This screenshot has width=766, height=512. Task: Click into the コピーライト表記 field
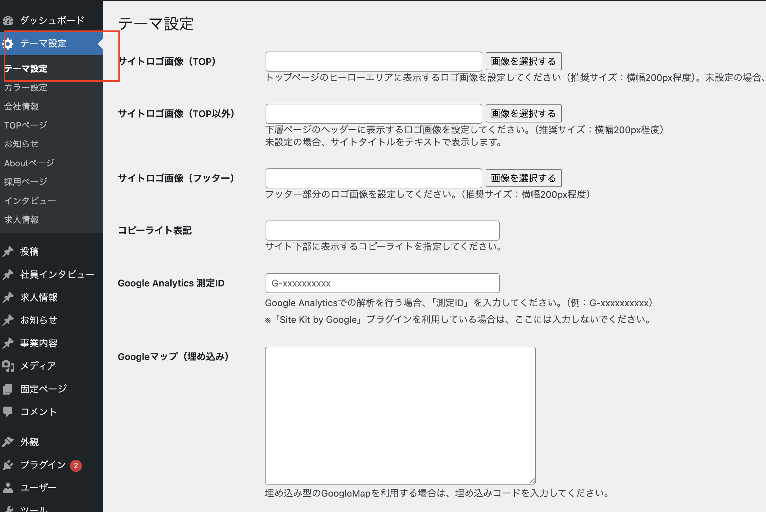pos(382,231)
